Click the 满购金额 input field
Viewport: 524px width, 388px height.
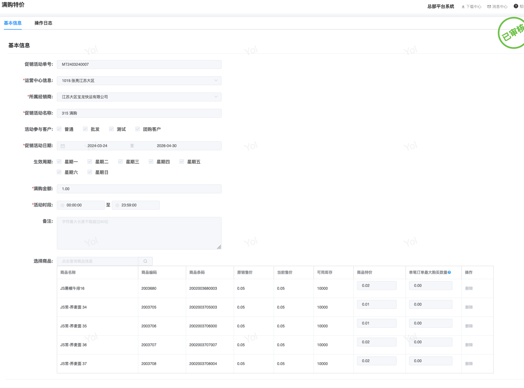pyautogui.click(x=139, y=189)
